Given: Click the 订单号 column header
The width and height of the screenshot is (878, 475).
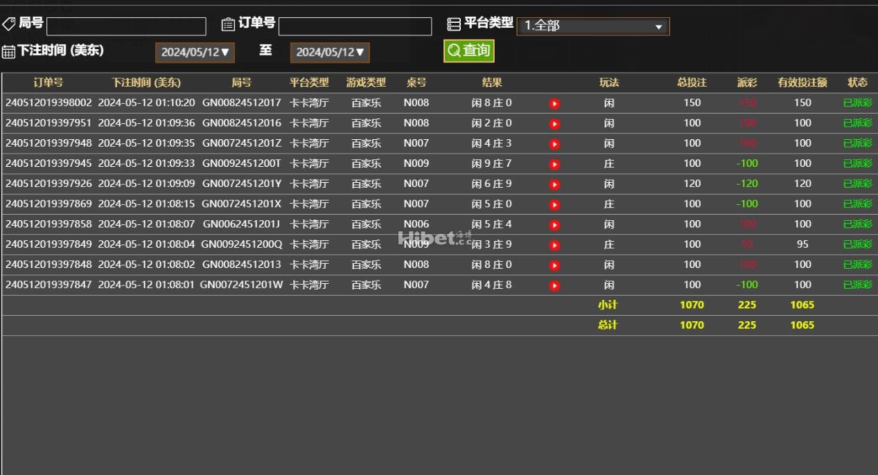Looking at the screenshot, I should [49, 82].
